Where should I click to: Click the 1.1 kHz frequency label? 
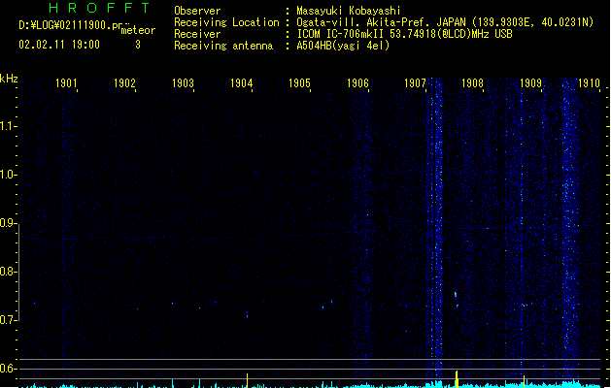(8, 126)
